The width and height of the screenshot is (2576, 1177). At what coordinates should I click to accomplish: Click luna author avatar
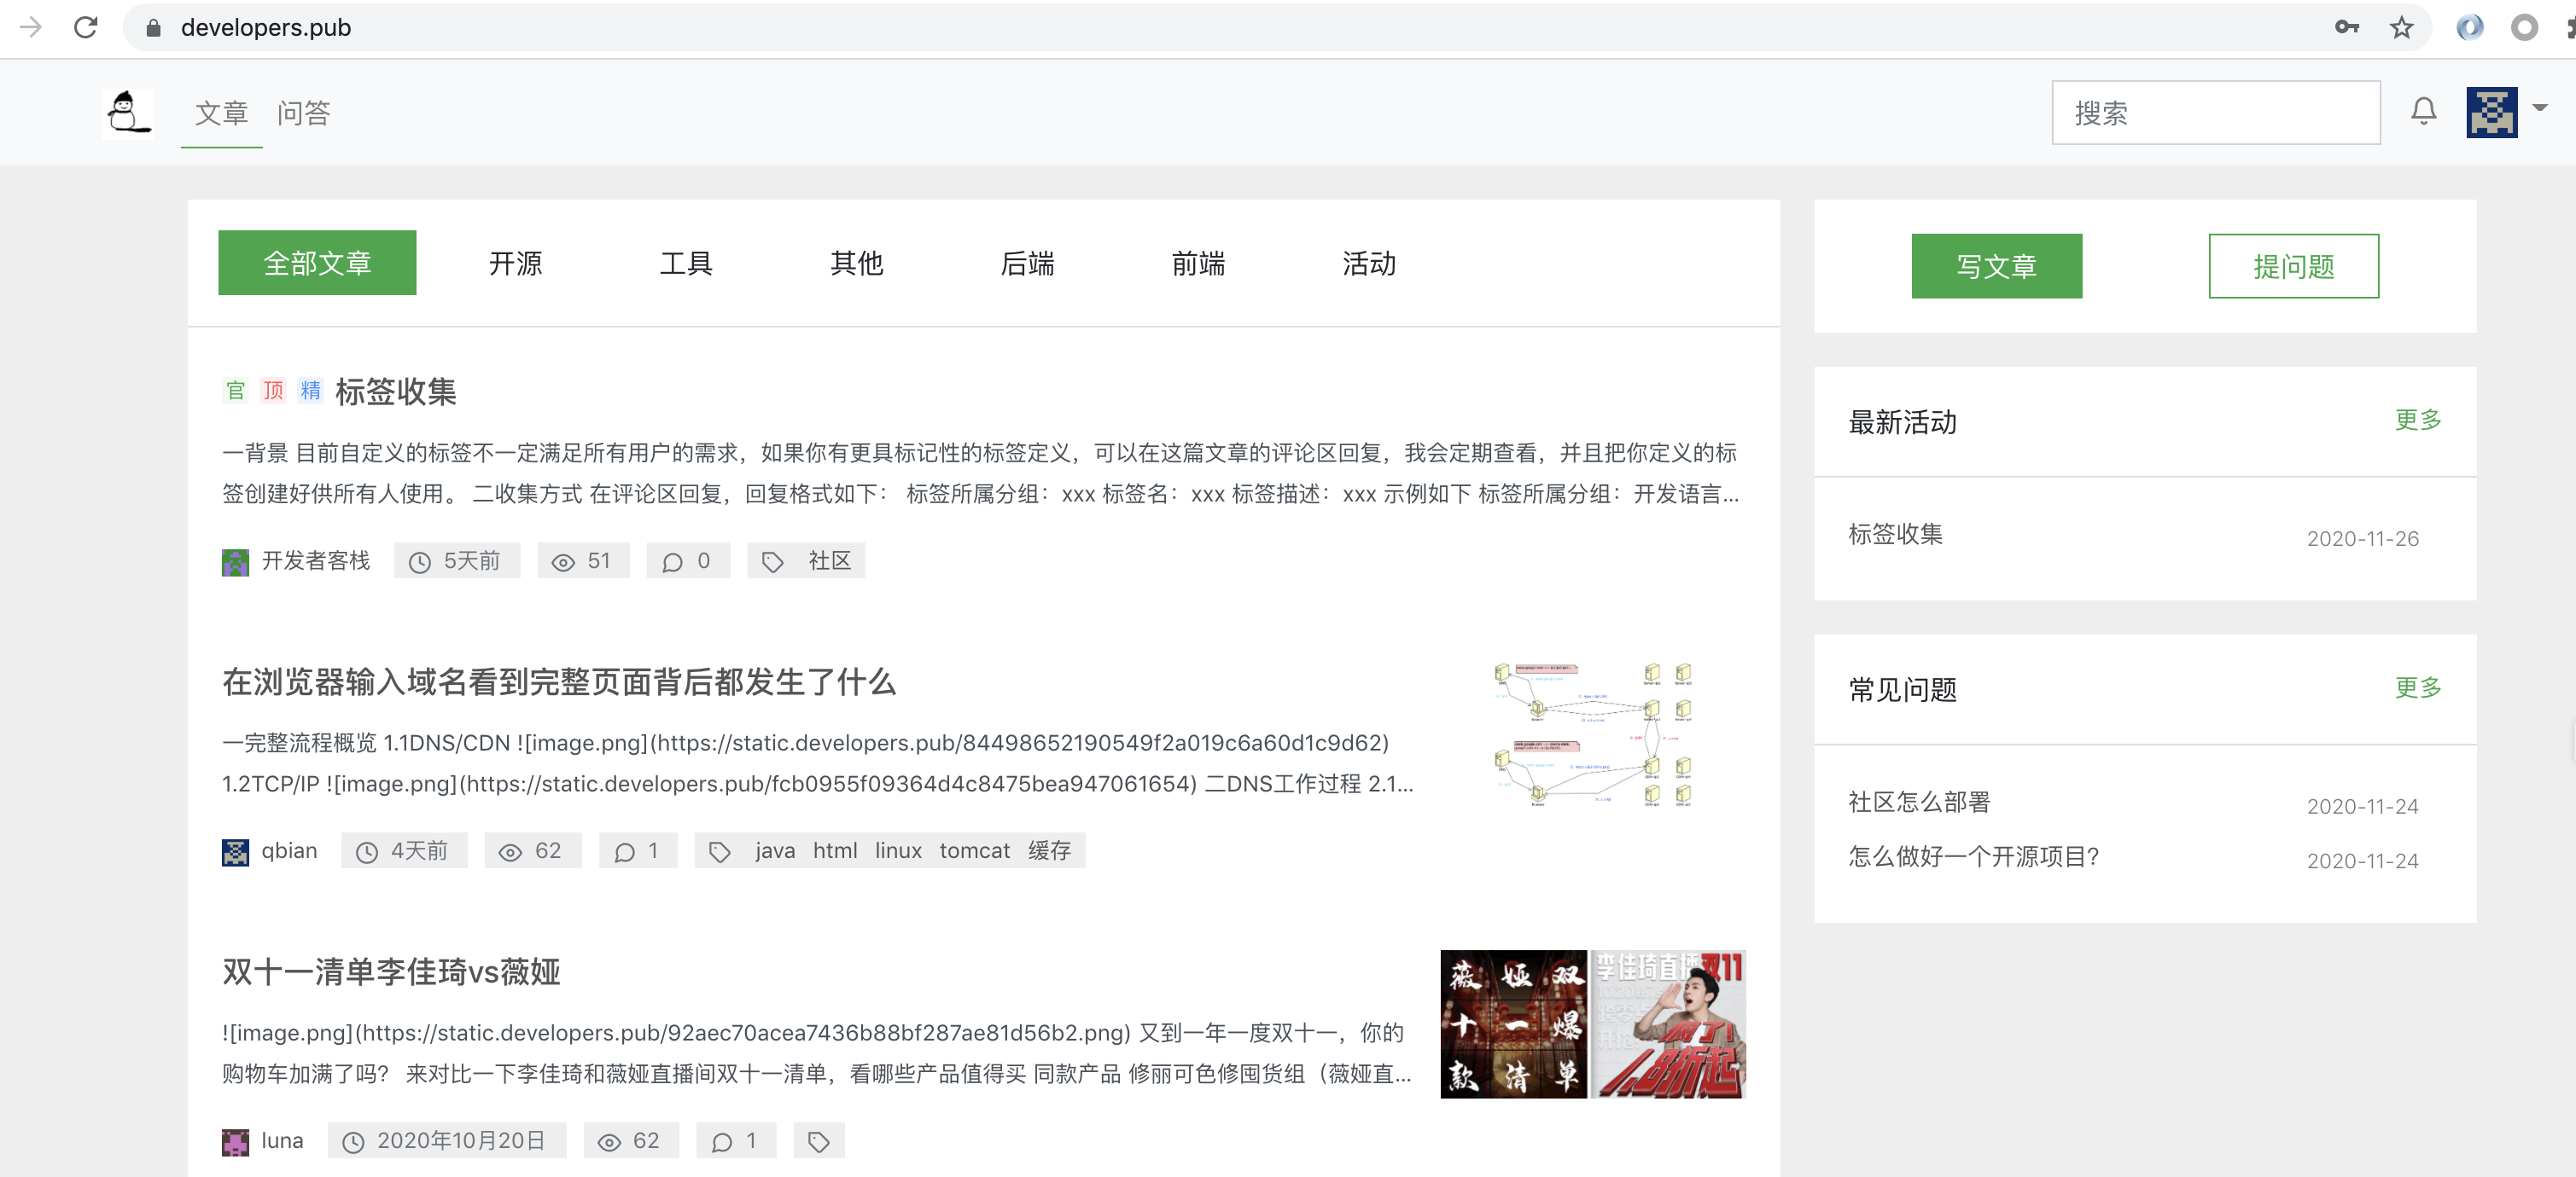[235, 1142]
